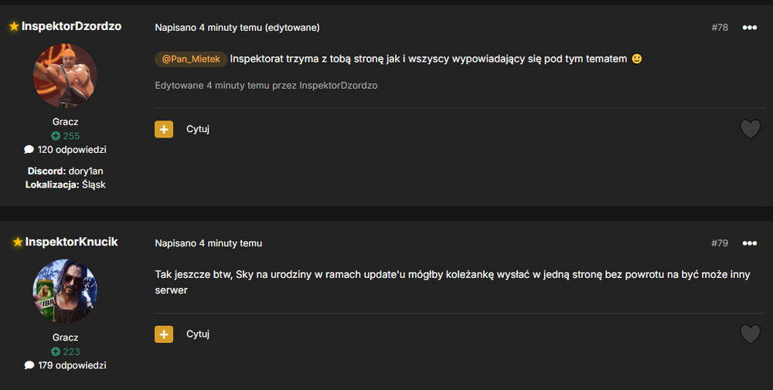Open options menu for post #79
Viewport: 773px width, 390px height.
749,243
